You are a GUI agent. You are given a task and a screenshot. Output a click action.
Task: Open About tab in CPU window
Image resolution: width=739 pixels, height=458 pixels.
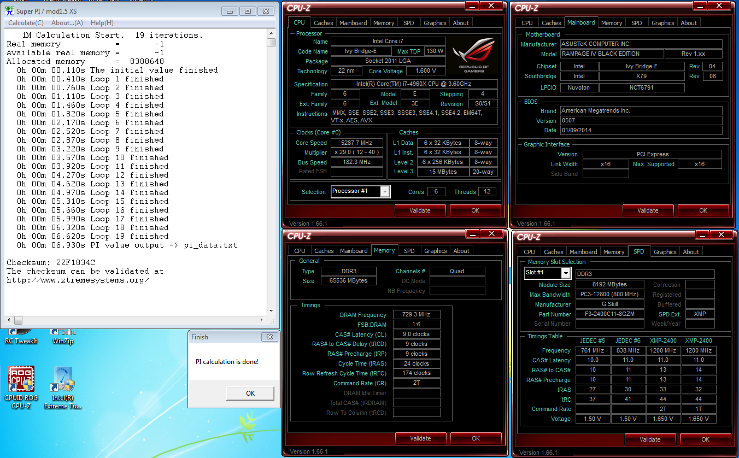point(461,23)
